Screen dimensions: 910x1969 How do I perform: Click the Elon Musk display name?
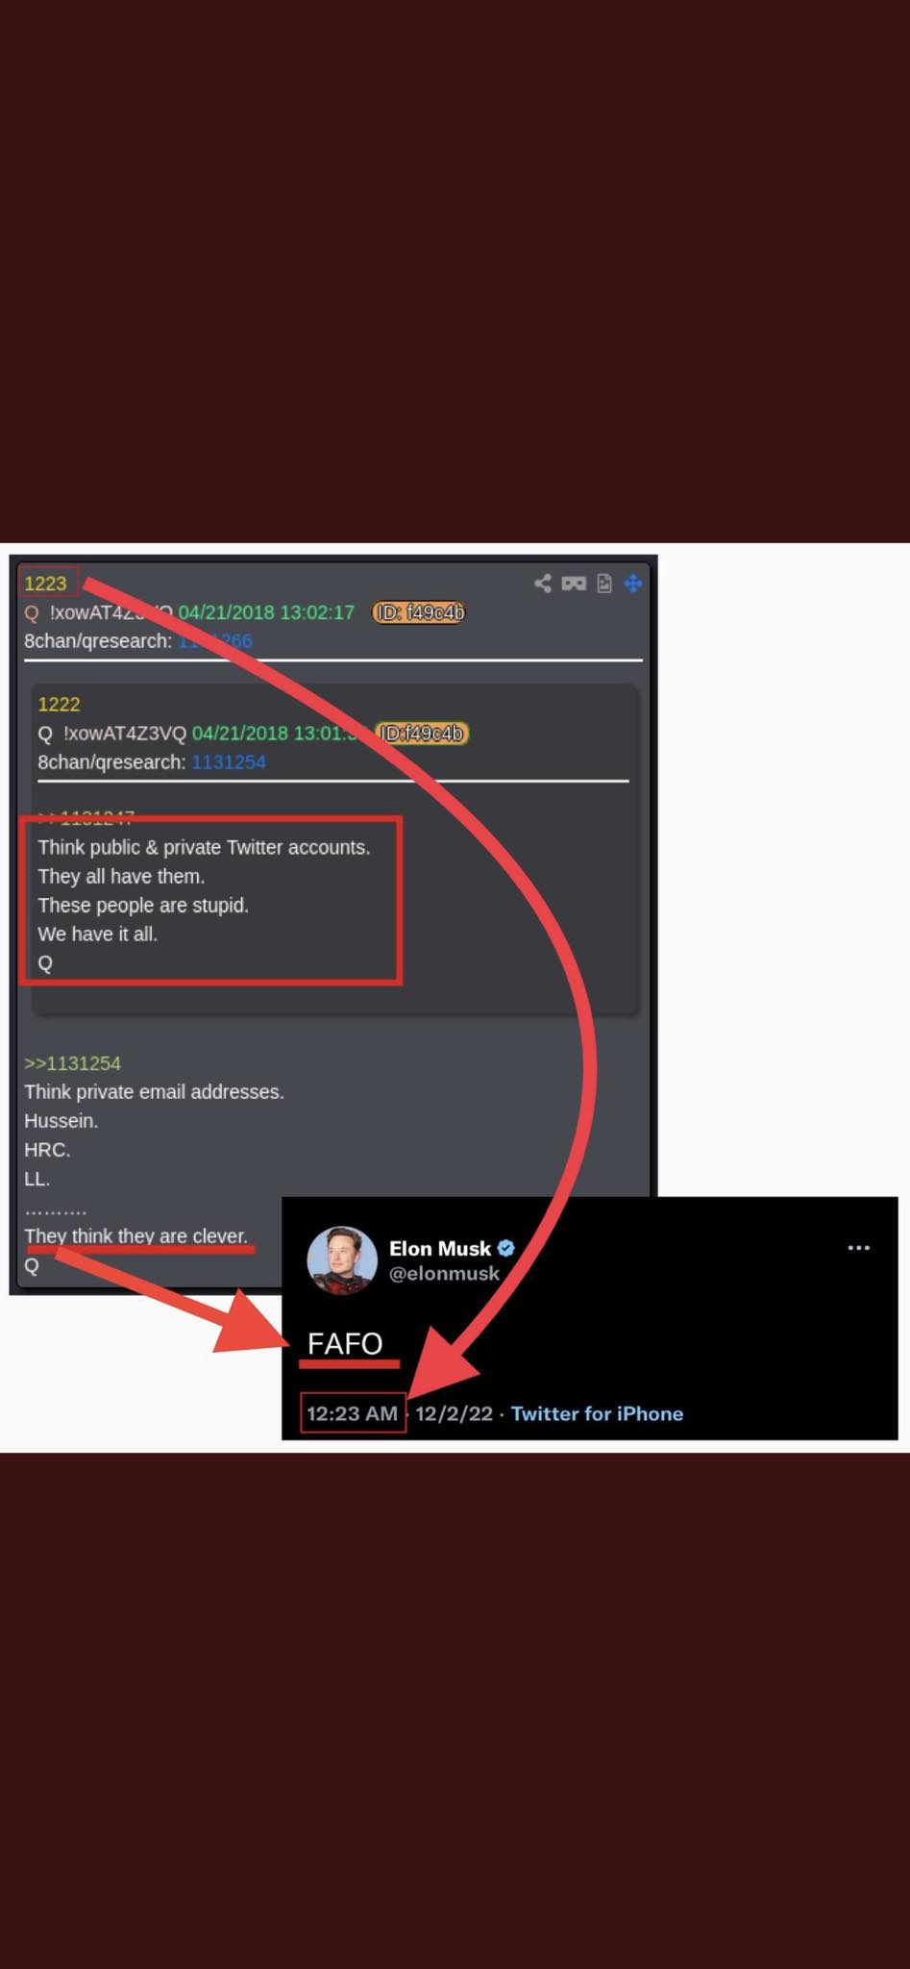pos(440,1248)
